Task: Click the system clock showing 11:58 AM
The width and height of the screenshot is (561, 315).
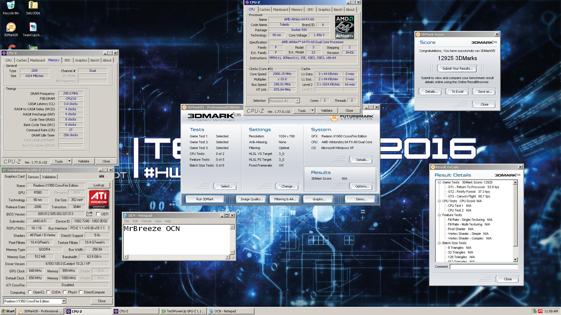Action: tap(551, 311)
